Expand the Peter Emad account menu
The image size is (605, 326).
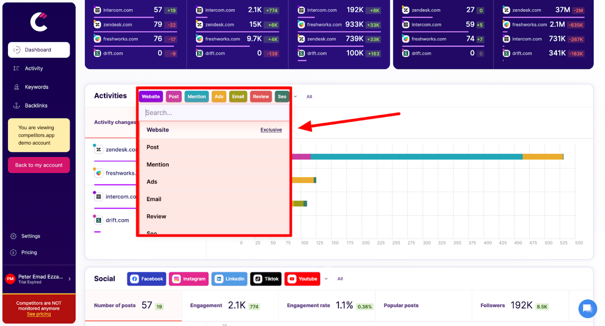pyautogui.click(x=38, y=279)
